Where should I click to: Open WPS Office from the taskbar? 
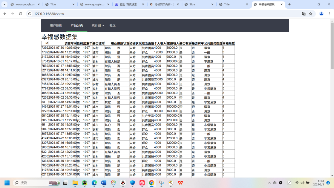tap(180, 183)
